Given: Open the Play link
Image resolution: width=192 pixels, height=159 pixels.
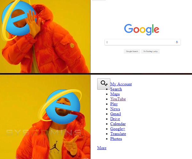Looking at the screenshot, I should (x=114, y=104).
